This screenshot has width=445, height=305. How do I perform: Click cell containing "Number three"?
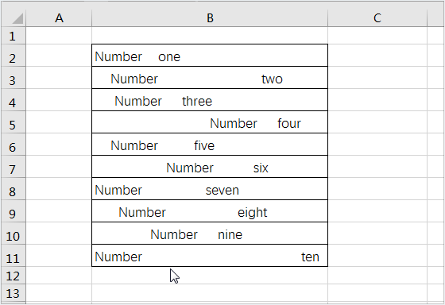[x=210, y=100]
